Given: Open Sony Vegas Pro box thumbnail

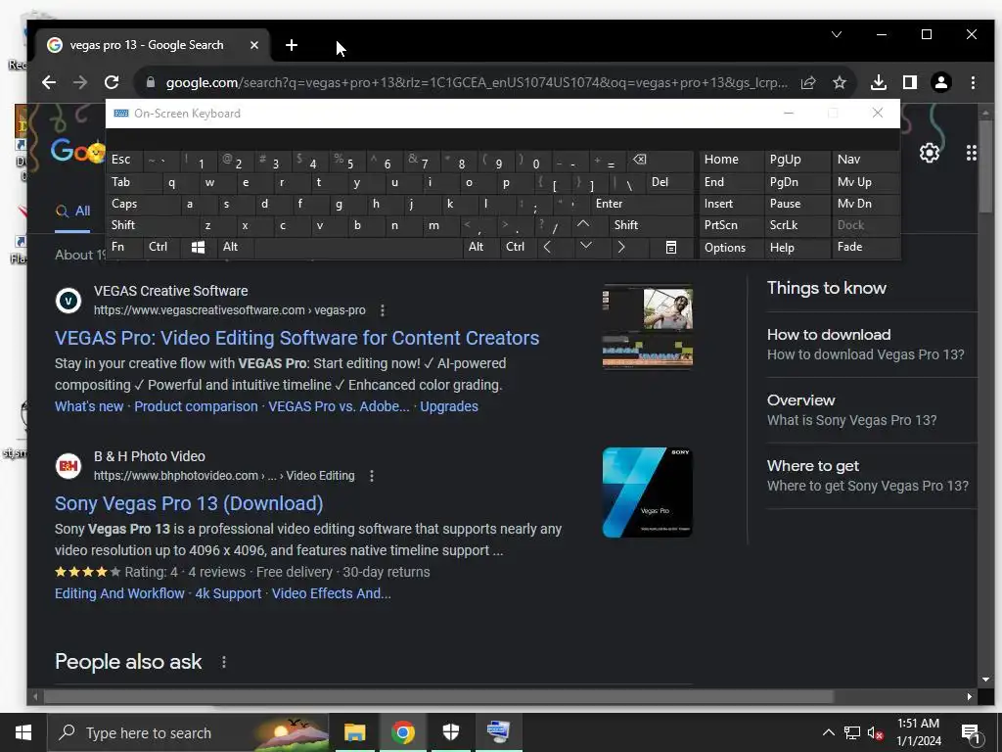Looking at the screenshot, I should coord(648,493).
